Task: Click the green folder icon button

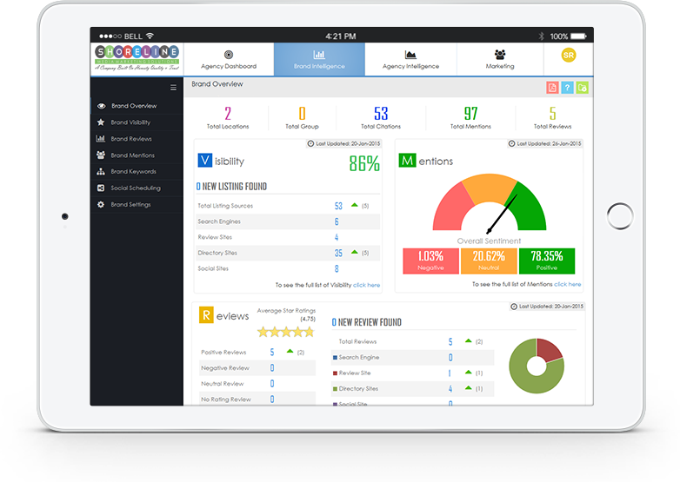Action: point(582,88)
